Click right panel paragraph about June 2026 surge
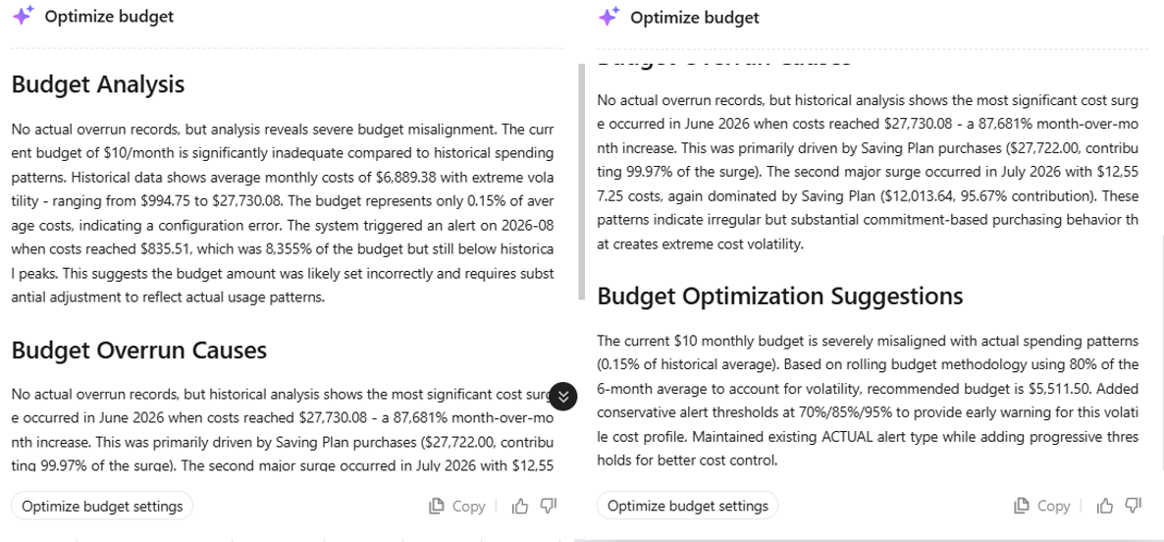Screen dimensions: 1164x542 (868, 172)
